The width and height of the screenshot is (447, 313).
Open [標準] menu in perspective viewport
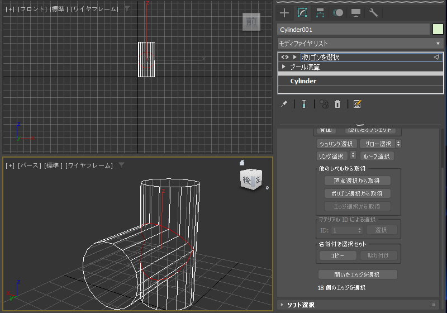53,165
